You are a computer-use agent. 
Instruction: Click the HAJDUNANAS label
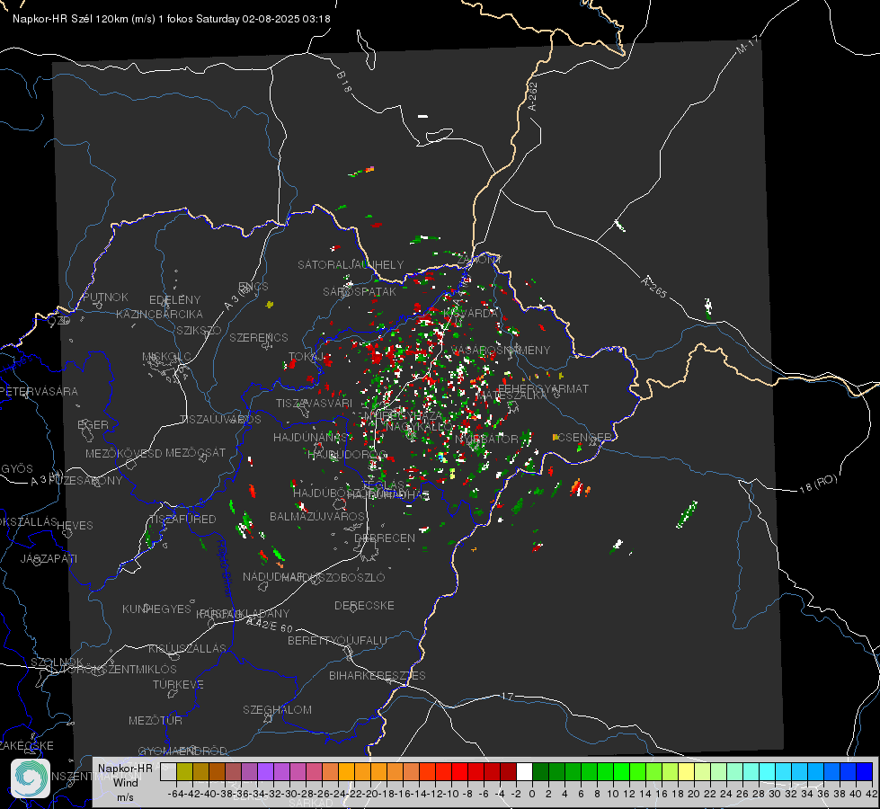pos(310,437)
